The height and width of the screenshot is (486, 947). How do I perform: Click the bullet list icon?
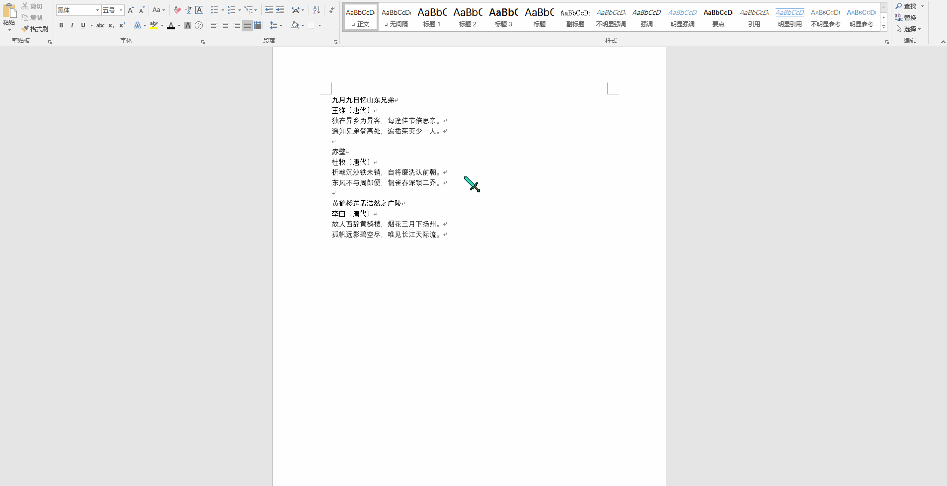[x=214, y=10]
